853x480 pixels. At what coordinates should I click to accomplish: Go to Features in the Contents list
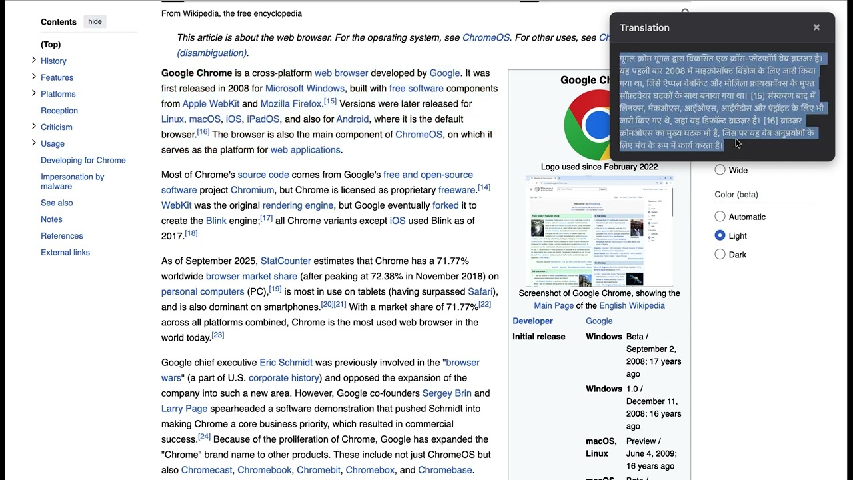[x=57, y=78]
